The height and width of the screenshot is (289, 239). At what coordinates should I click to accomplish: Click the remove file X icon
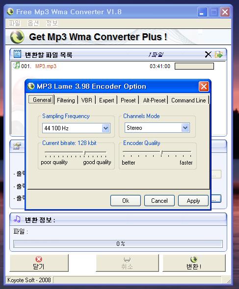coord(208,54)
